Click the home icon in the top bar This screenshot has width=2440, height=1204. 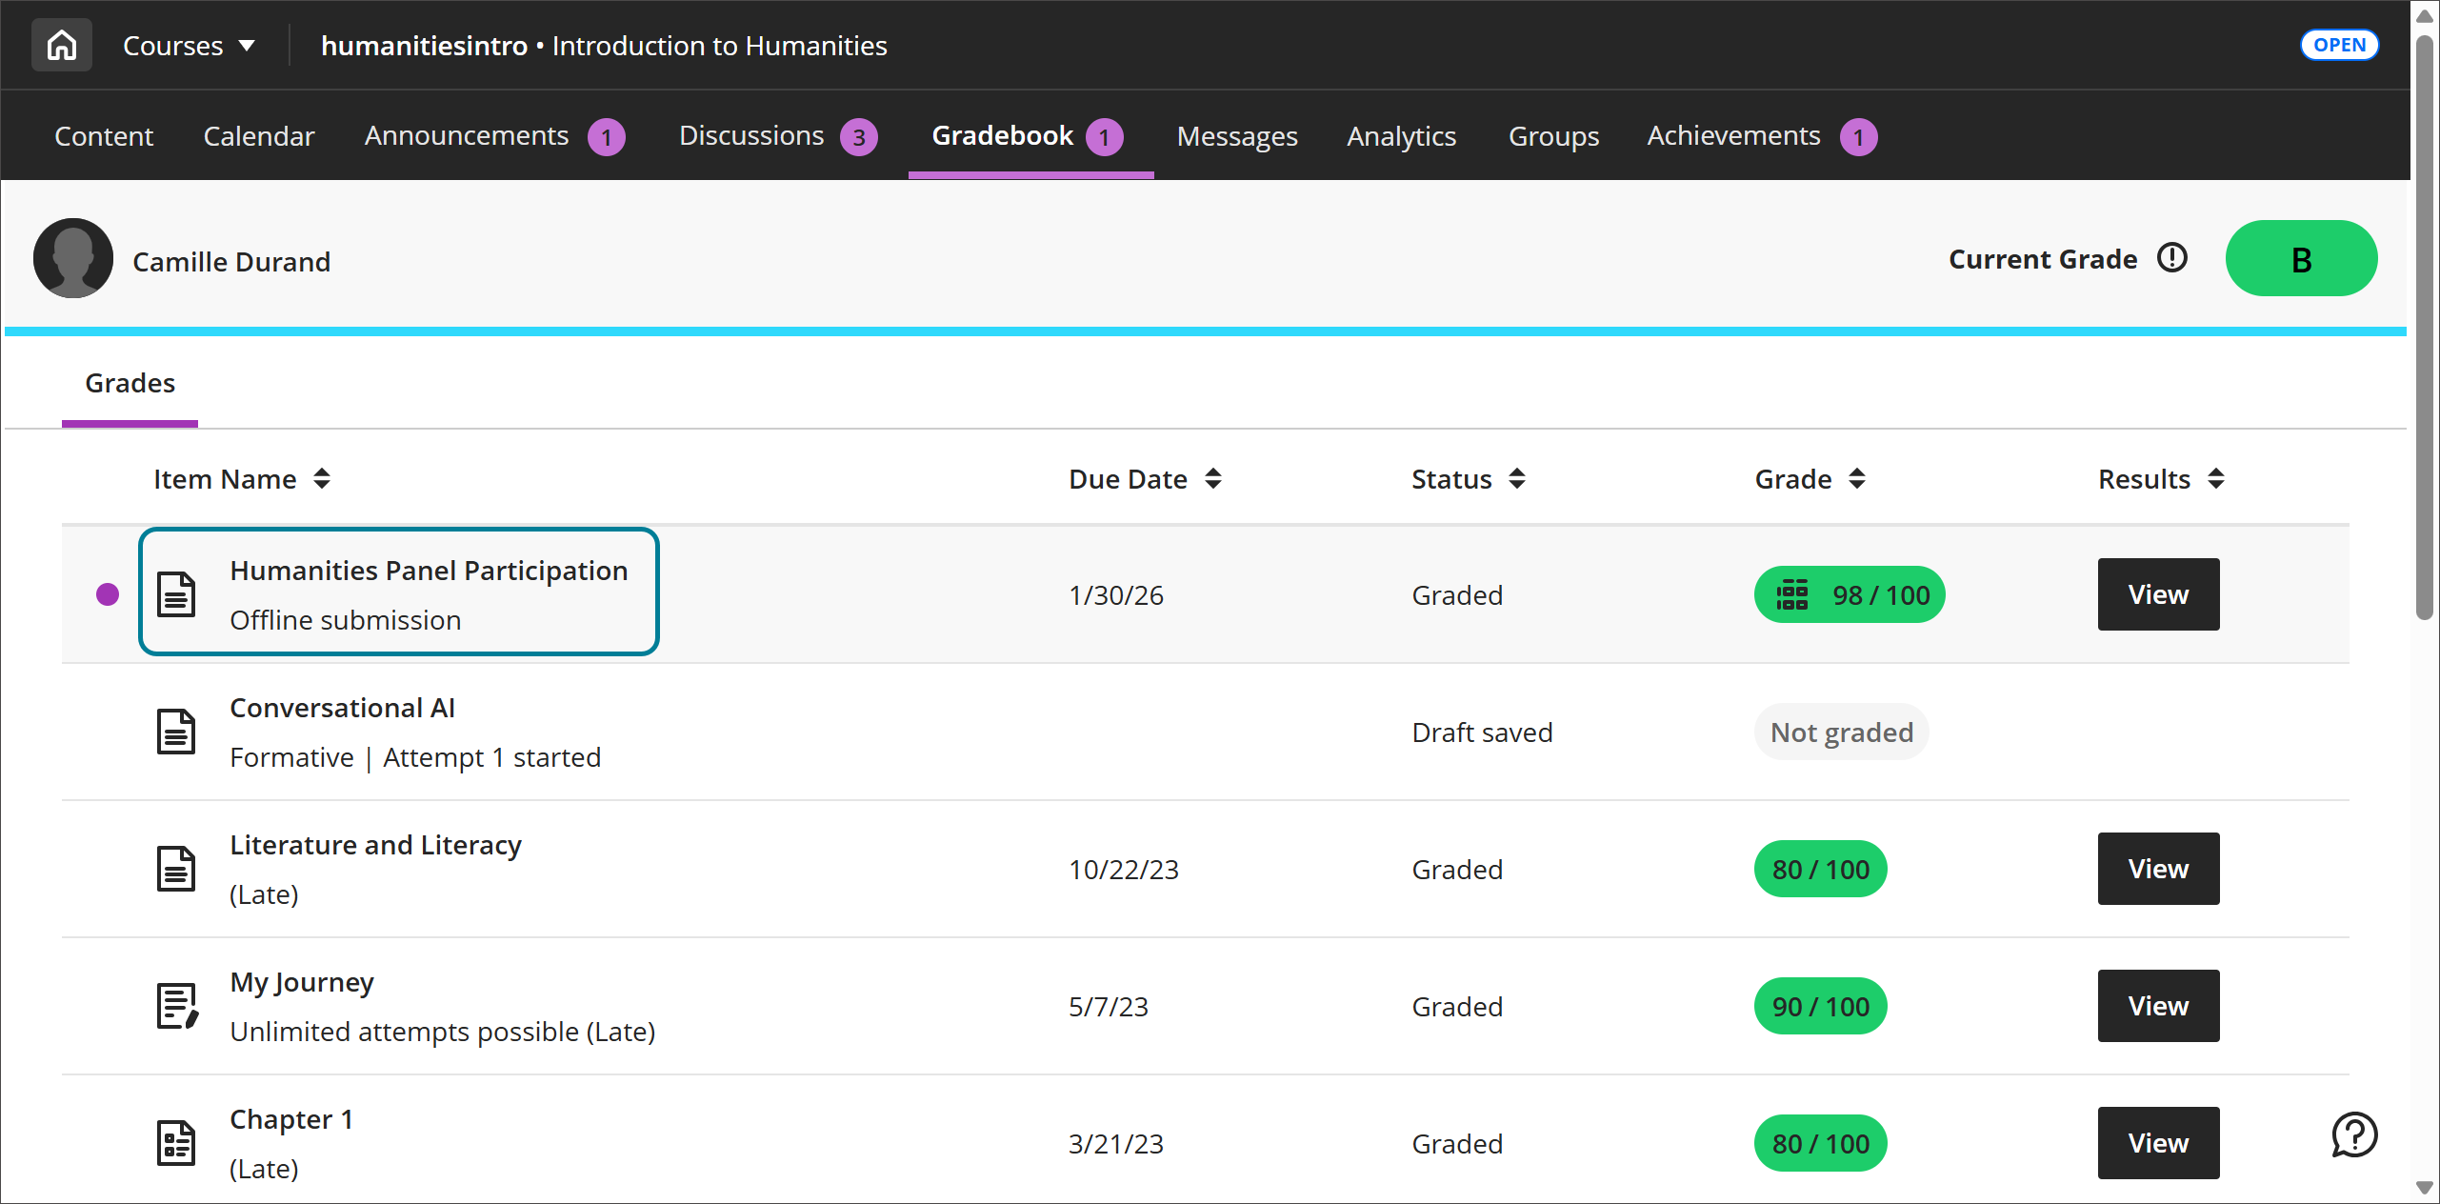click(60, 44)
